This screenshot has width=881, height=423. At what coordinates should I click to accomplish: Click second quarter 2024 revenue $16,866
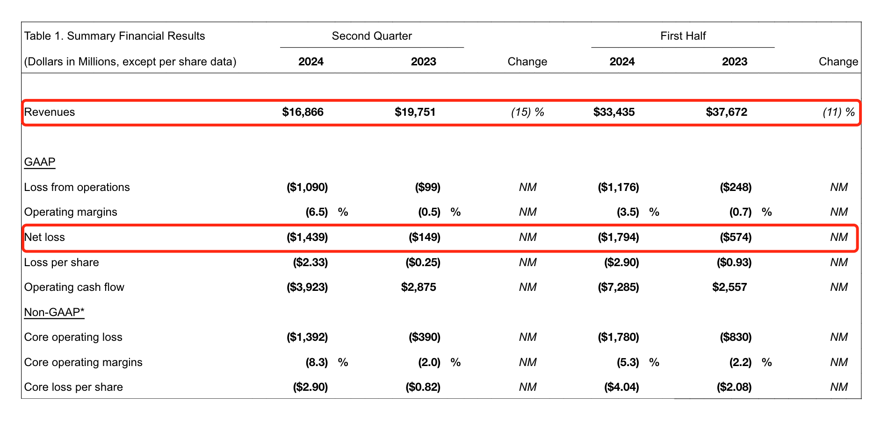click(303, 112)
